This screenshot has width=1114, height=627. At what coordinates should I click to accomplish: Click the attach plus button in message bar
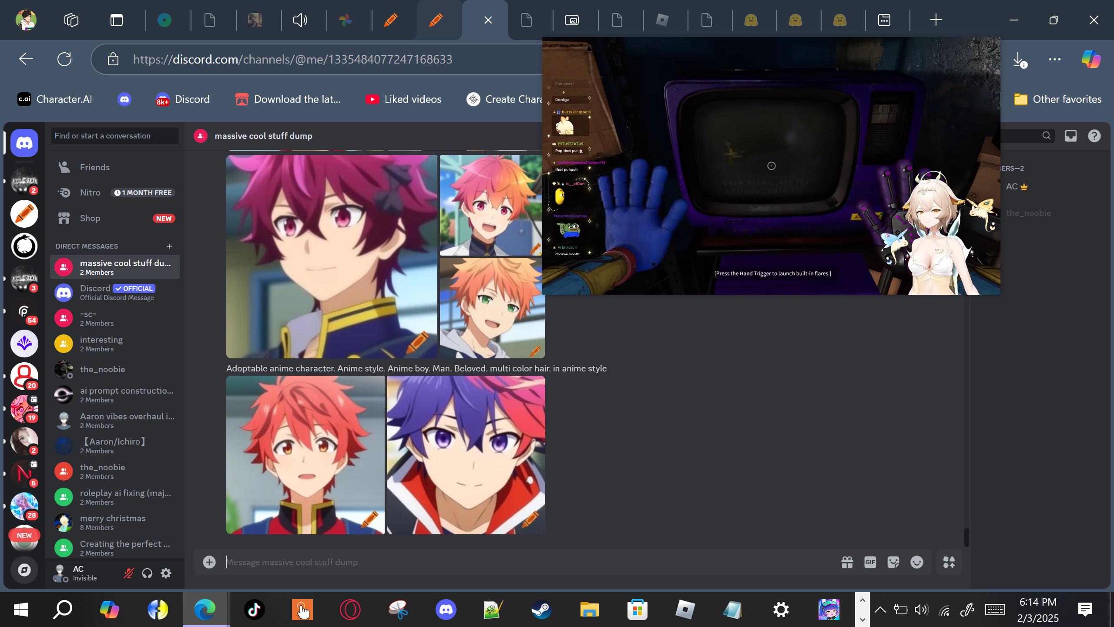(x=209, y=562)
